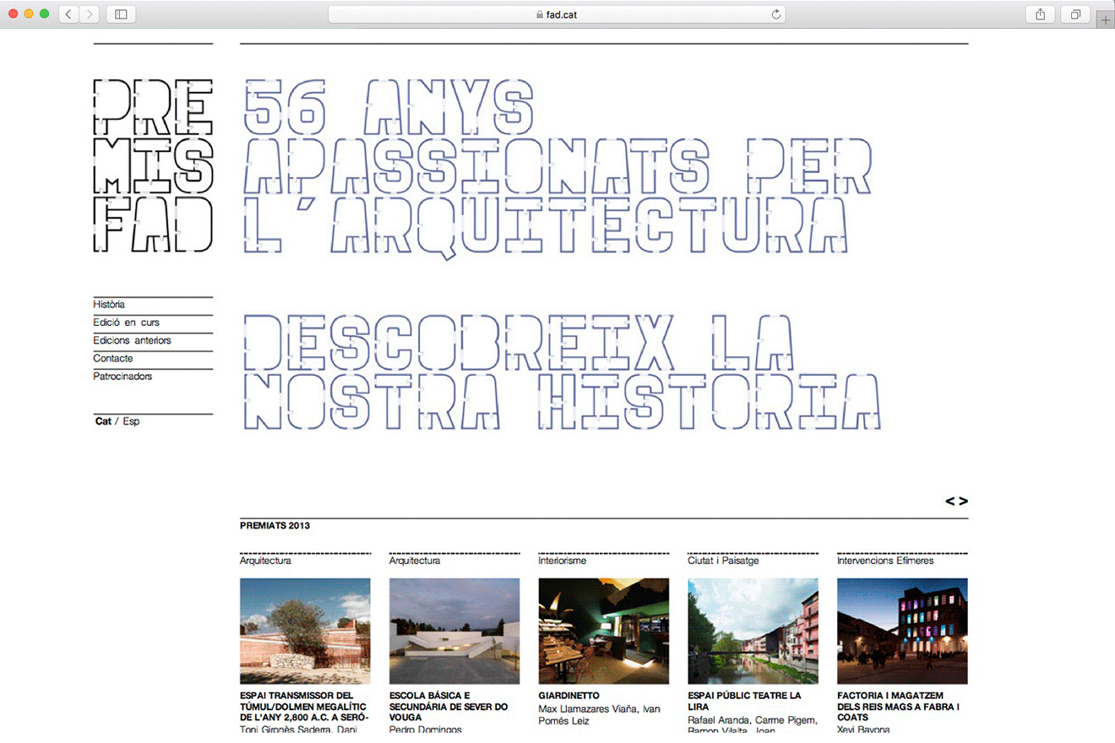
Task: Click the Safari back navigation arrow
Action: click(x=68, y=14)
